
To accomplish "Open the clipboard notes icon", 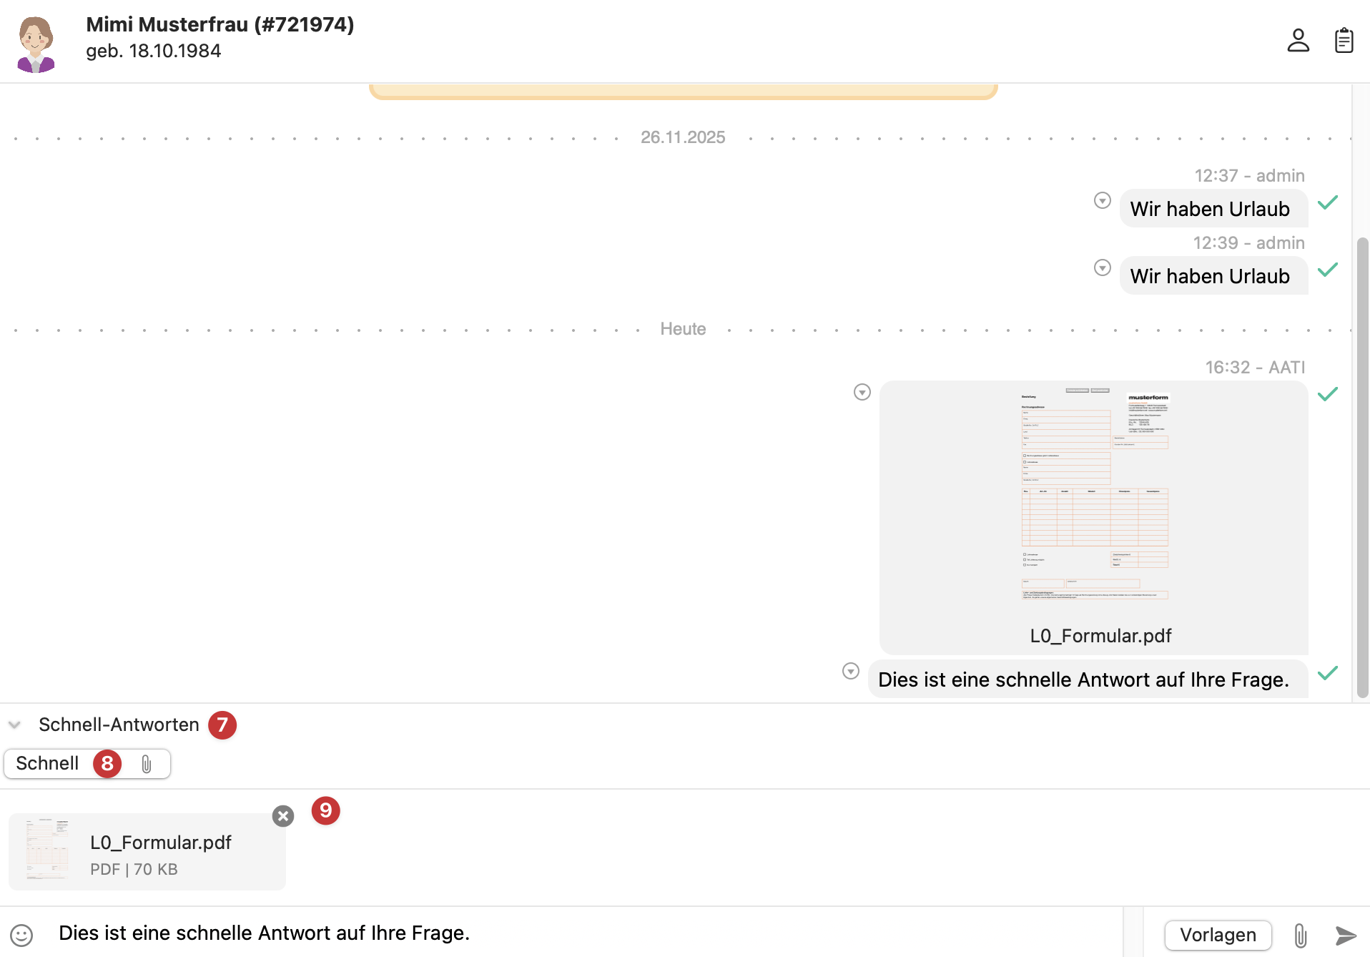I will (1344, 41).
